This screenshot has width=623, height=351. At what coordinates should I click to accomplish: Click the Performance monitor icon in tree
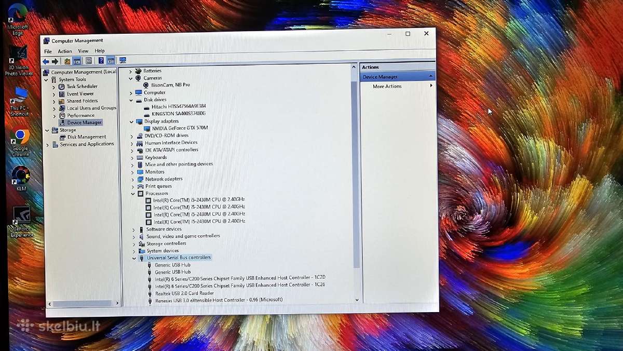pyautogui.click(x=62, y=115)
